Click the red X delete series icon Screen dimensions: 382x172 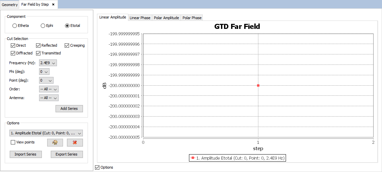point(75,142)
